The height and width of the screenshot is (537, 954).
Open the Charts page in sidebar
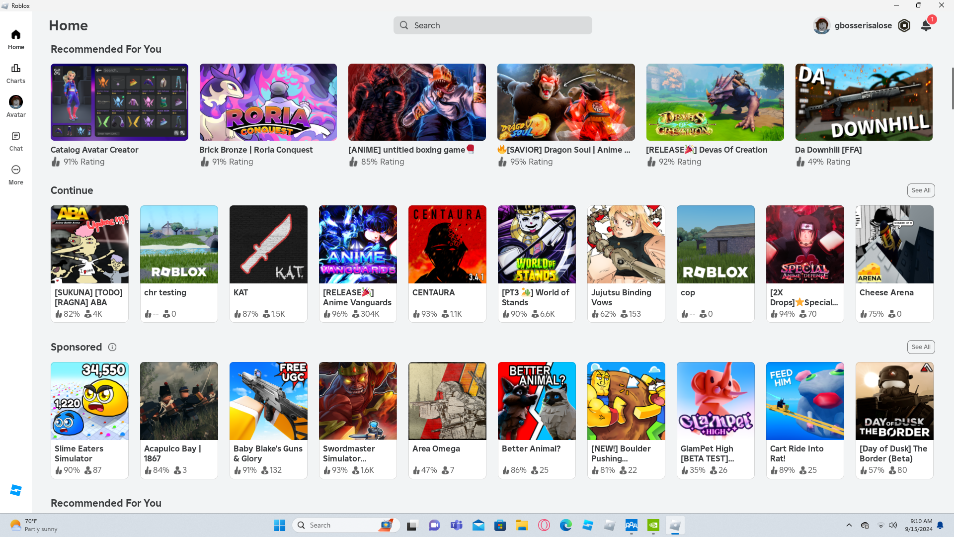point(16,73)
